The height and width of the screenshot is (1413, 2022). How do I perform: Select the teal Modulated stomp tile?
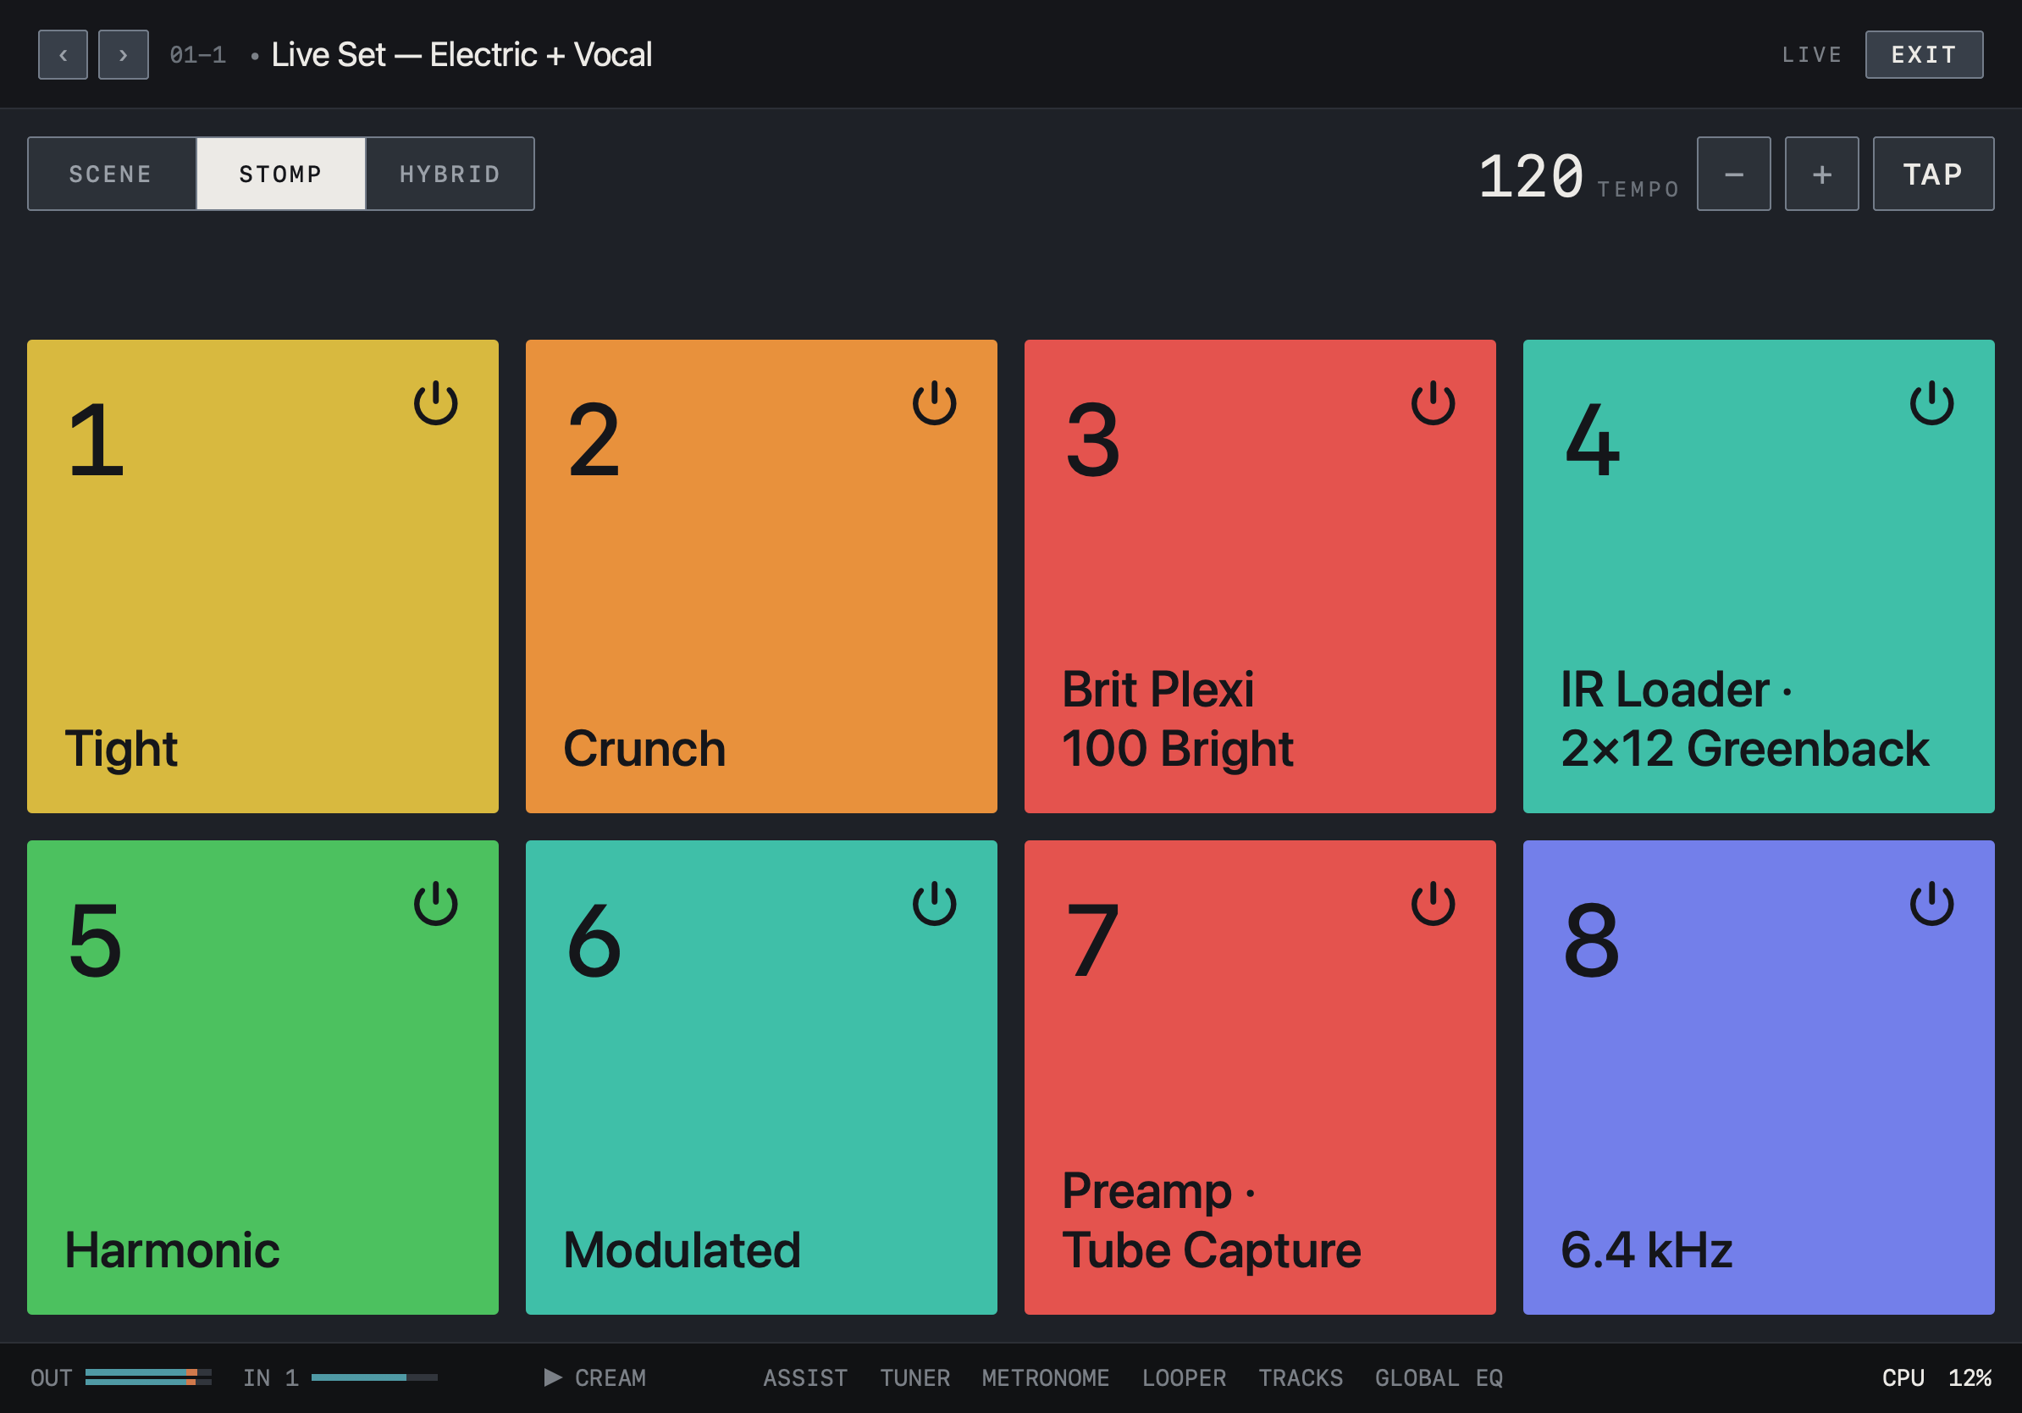point(761,1078)
